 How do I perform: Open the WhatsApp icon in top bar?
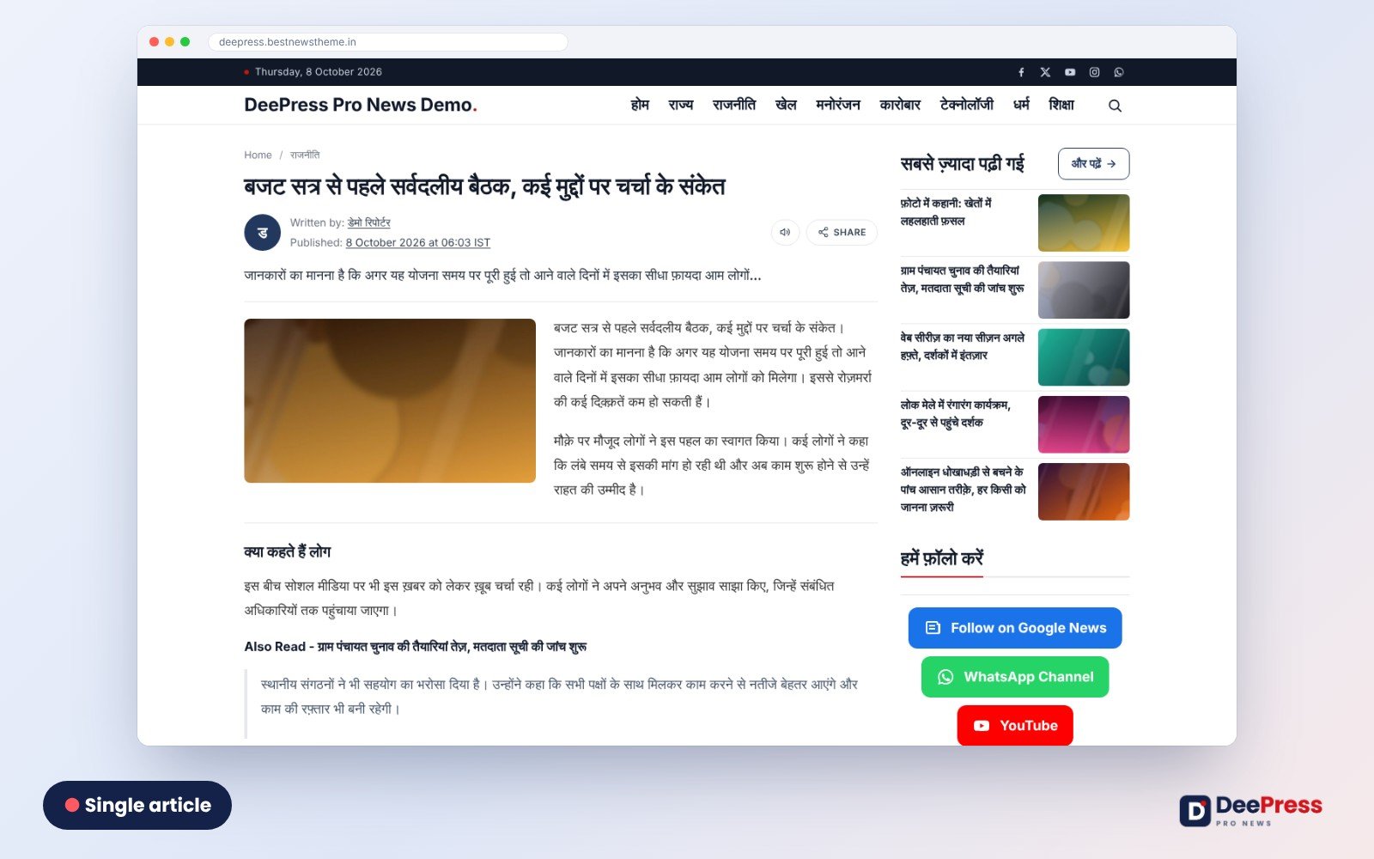point(1119,72)
